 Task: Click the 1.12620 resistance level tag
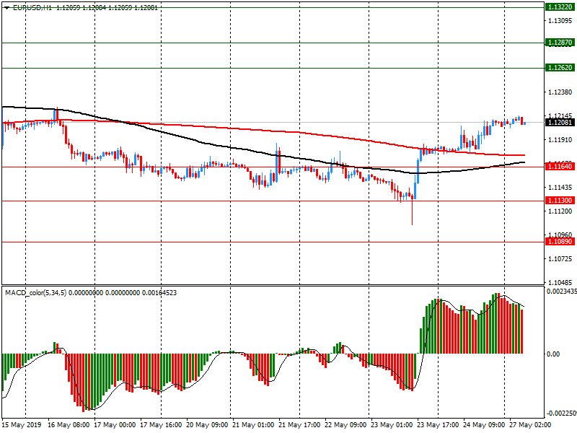(x=560, y=68)
